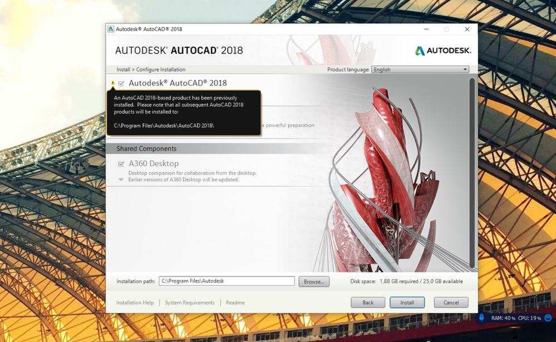Cancel the installation
Image resolution: width=556 pixels, height=342 pixels.
pyautogui.click(x=451, y=303)
